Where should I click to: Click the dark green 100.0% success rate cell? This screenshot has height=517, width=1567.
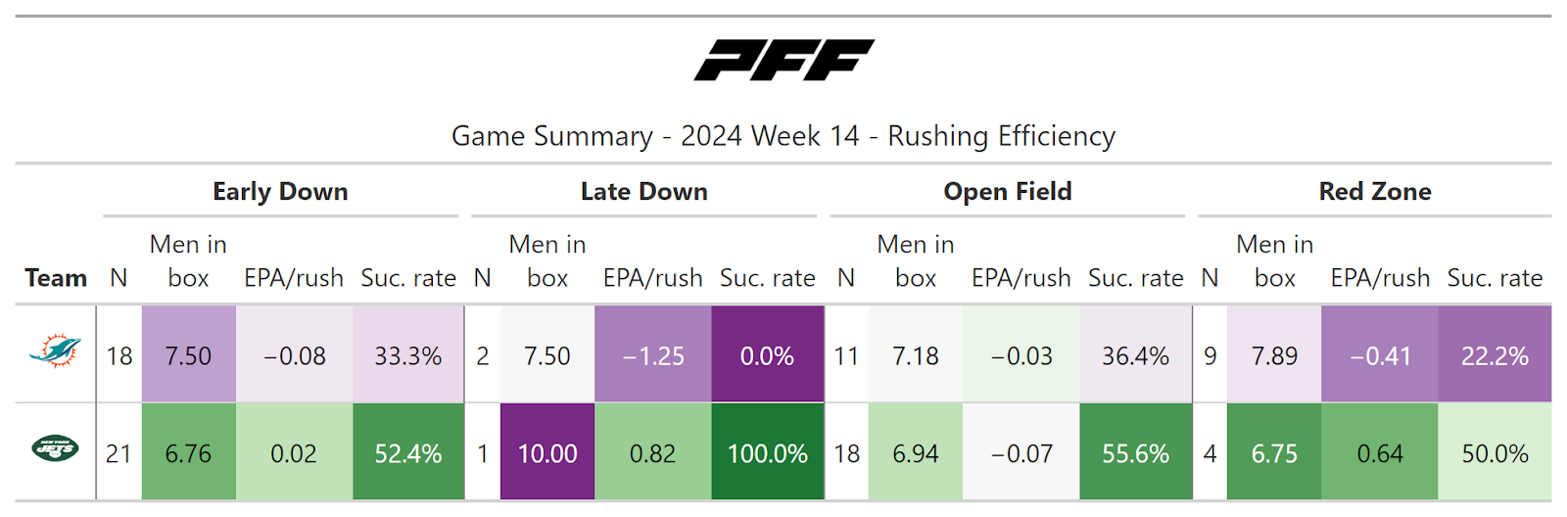(x=767, y=453)
